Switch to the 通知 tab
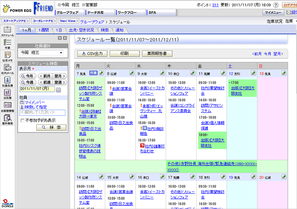This screenshot has height=209, width=297. click(x=120, y=30)
